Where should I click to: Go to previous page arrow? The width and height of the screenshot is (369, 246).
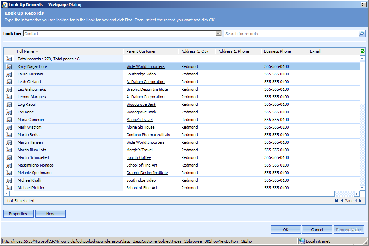tap(342, 200)
